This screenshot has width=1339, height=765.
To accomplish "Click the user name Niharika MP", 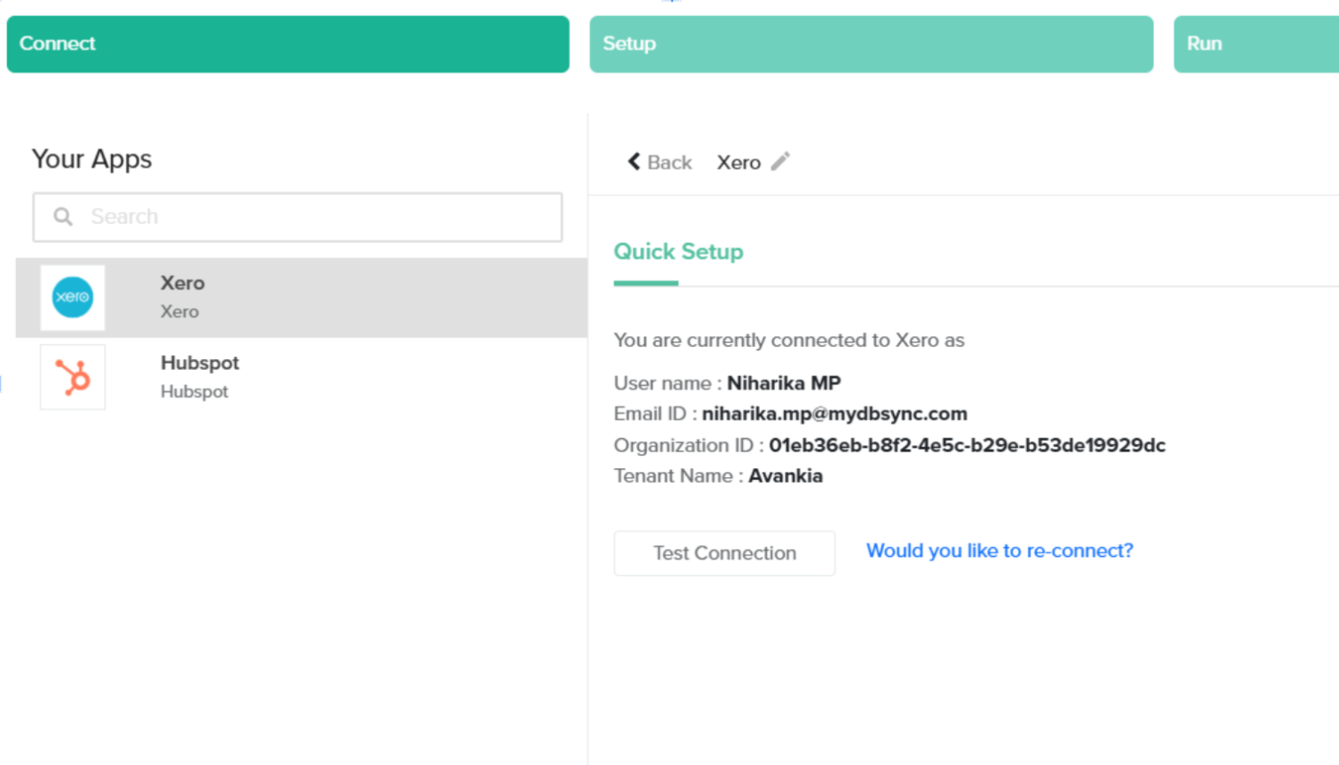I will click(783, 383).
